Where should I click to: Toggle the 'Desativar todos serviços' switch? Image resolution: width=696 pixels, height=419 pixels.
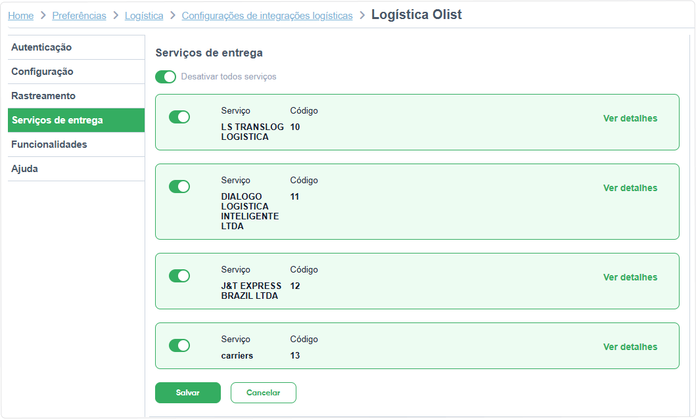(x=166, y=77)
